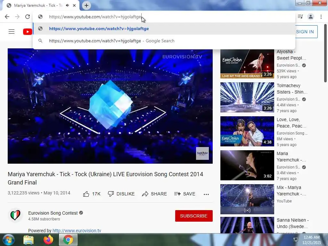Click the Alyosha - Sweet People title
328x246 pixels.
pyautogui.click(x=291, y=55)
